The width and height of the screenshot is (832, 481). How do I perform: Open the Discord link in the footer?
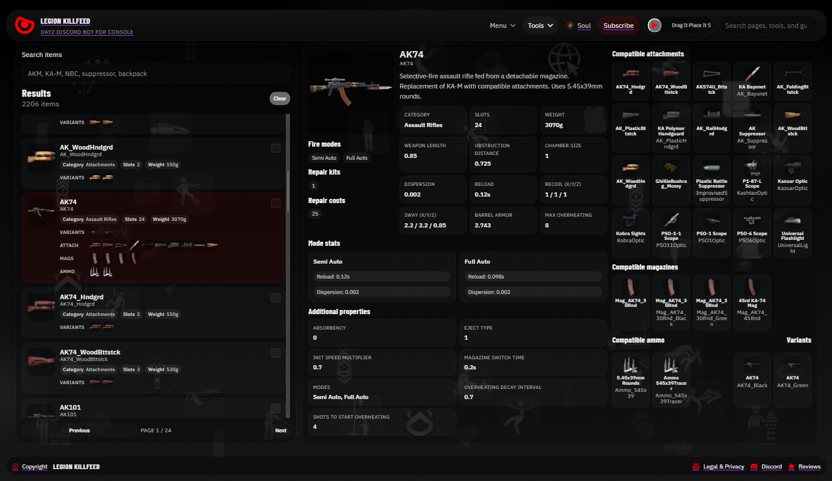coord(767,467)
